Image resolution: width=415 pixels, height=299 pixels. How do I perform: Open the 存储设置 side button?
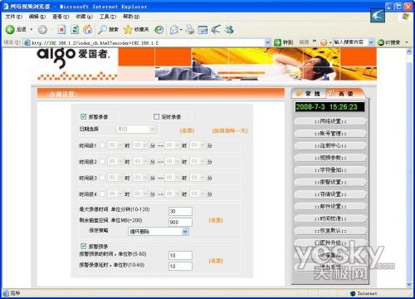click(x=330, y=194)
